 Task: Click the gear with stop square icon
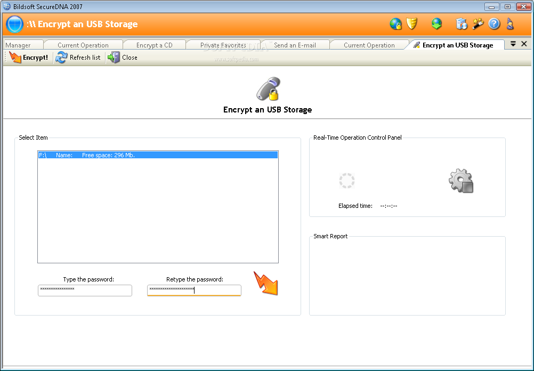click(461, 181)
